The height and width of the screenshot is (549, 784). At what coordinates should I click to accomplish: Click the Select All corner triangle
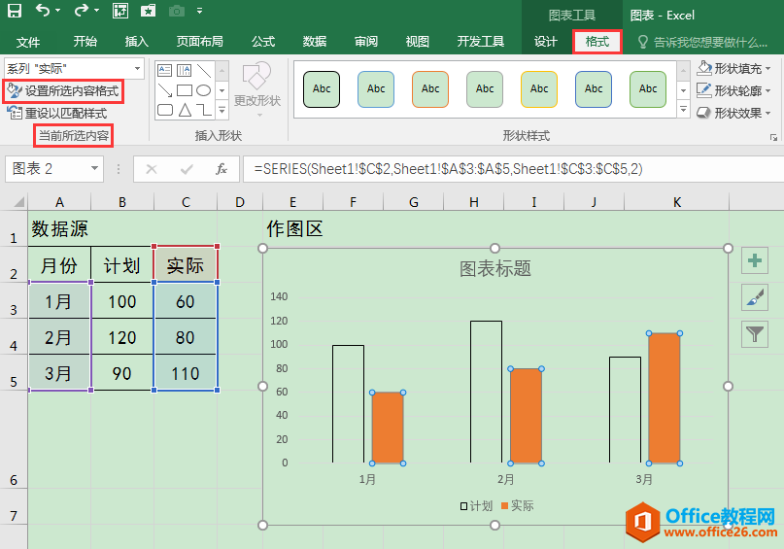coord(19,202)
